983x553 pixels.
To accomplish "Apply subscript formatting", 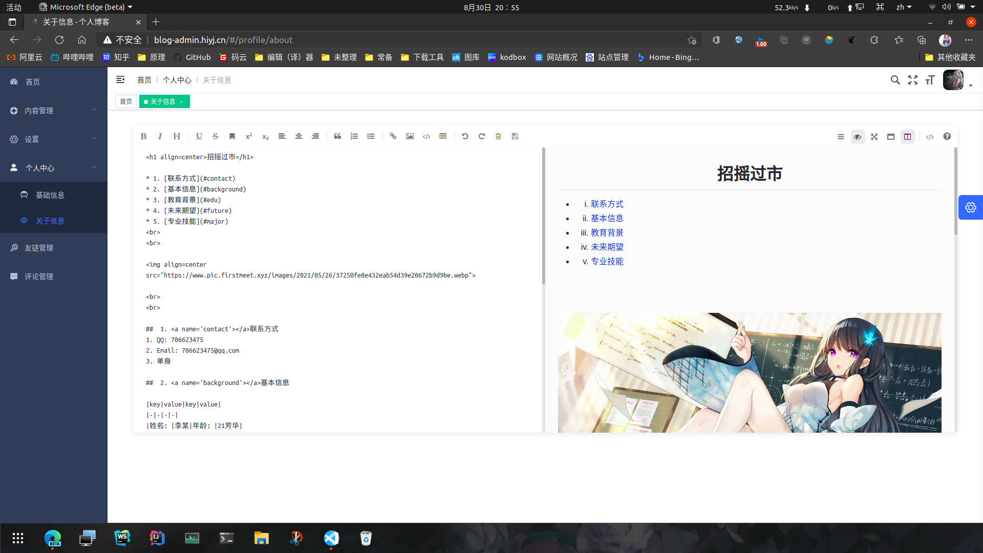I will (265, 136).
